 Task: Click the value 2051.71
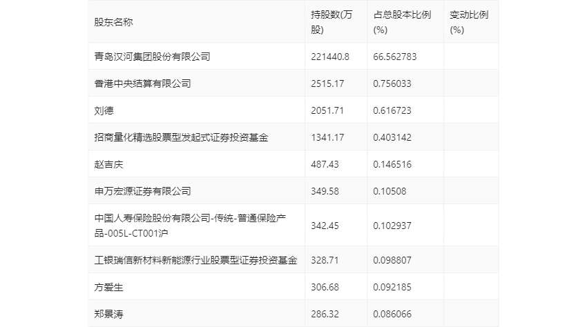click(x=327, y=110)
